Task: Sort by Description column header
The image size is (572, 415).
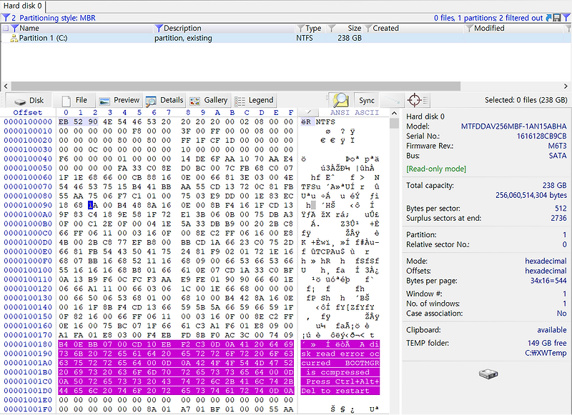Action: coord(182,28)
